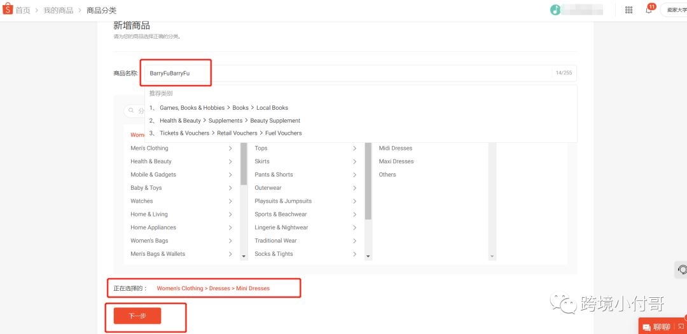
Task: Click third column scroll down arrow
Action: click(x=492, y=256)
